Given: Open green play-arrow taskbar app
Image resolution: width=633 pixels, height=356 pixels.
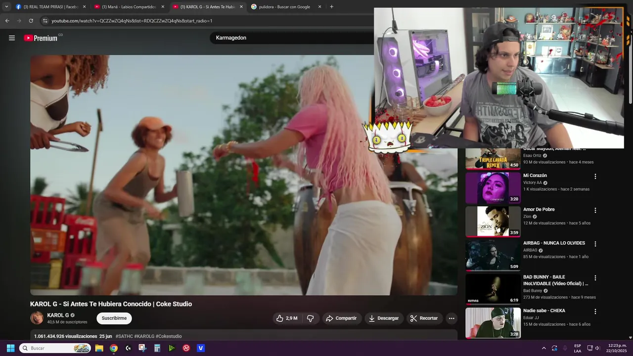Looking at the screenshot, I should pyautogui.click(x=172, y=348).
